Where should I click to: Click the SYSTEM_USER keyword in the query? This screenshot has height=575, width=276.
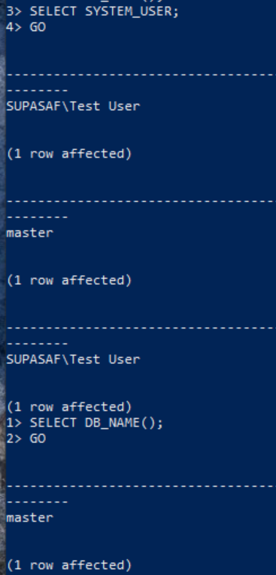128,11
